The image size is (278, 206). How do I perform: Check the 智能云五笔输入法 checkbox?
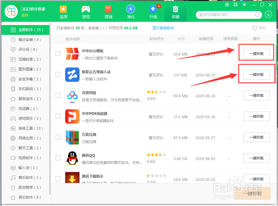coord(58,74)
